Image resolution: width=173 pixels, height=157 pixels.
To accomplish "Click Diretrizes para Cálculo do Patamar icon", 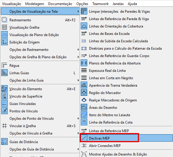I will (84, 48).
